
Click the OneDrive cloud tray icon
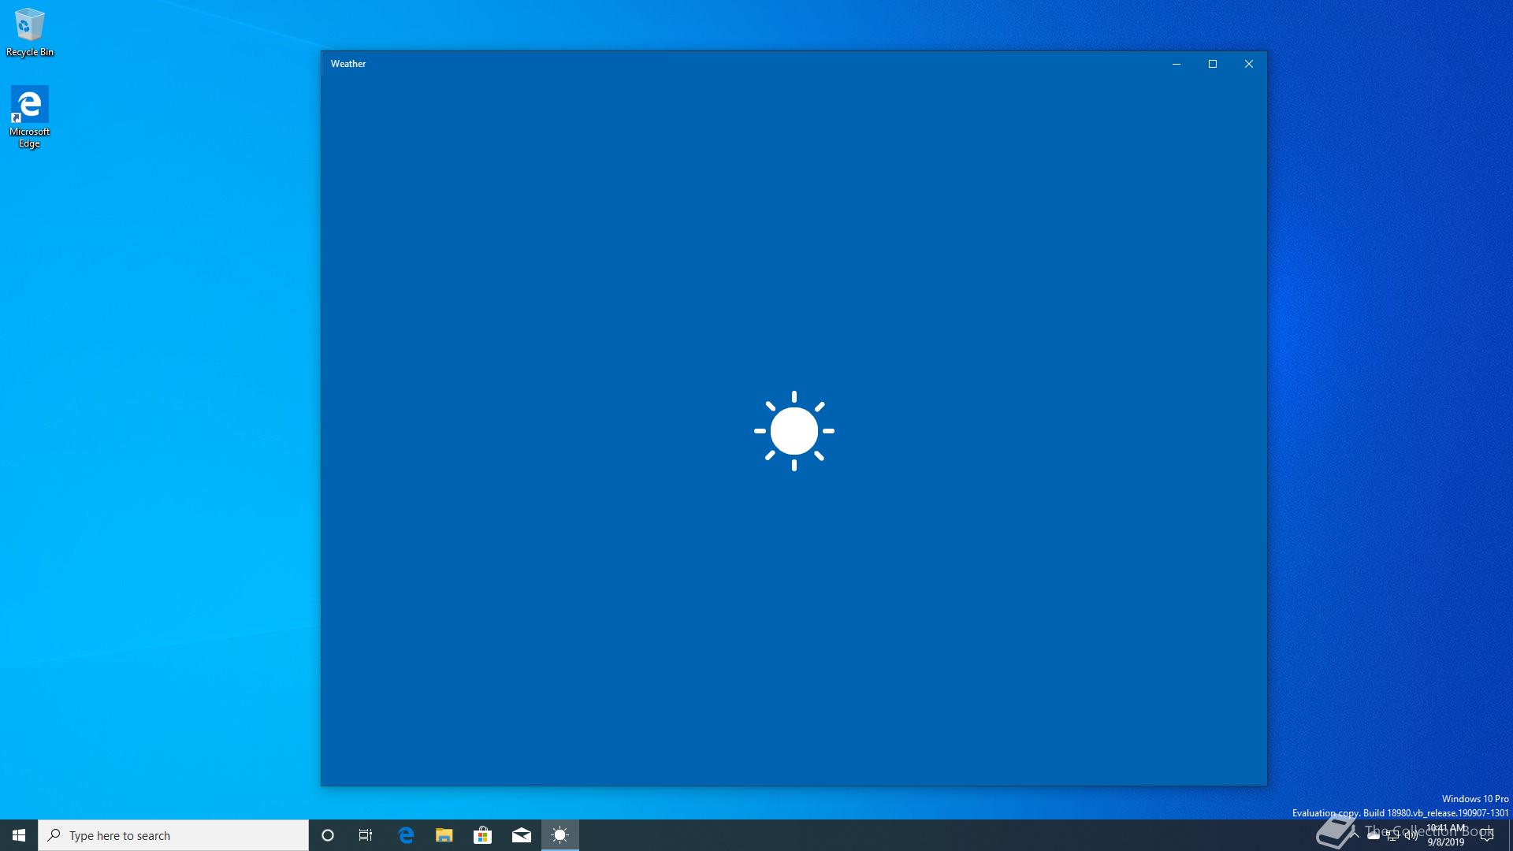1374,835
